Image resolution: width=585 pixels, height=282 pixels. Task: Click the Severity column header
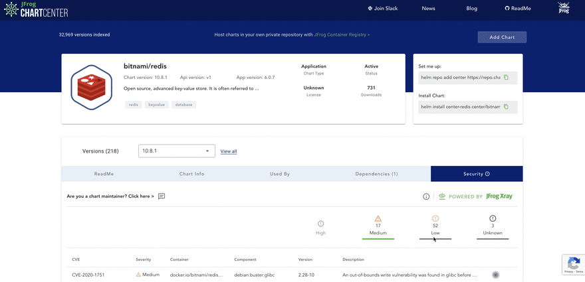[x=144, y=259]
